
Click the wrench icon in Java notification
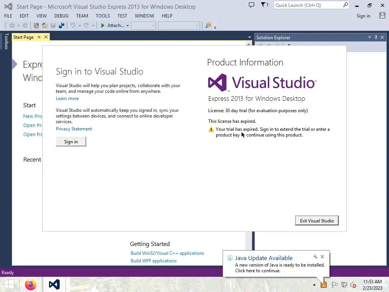315,257
